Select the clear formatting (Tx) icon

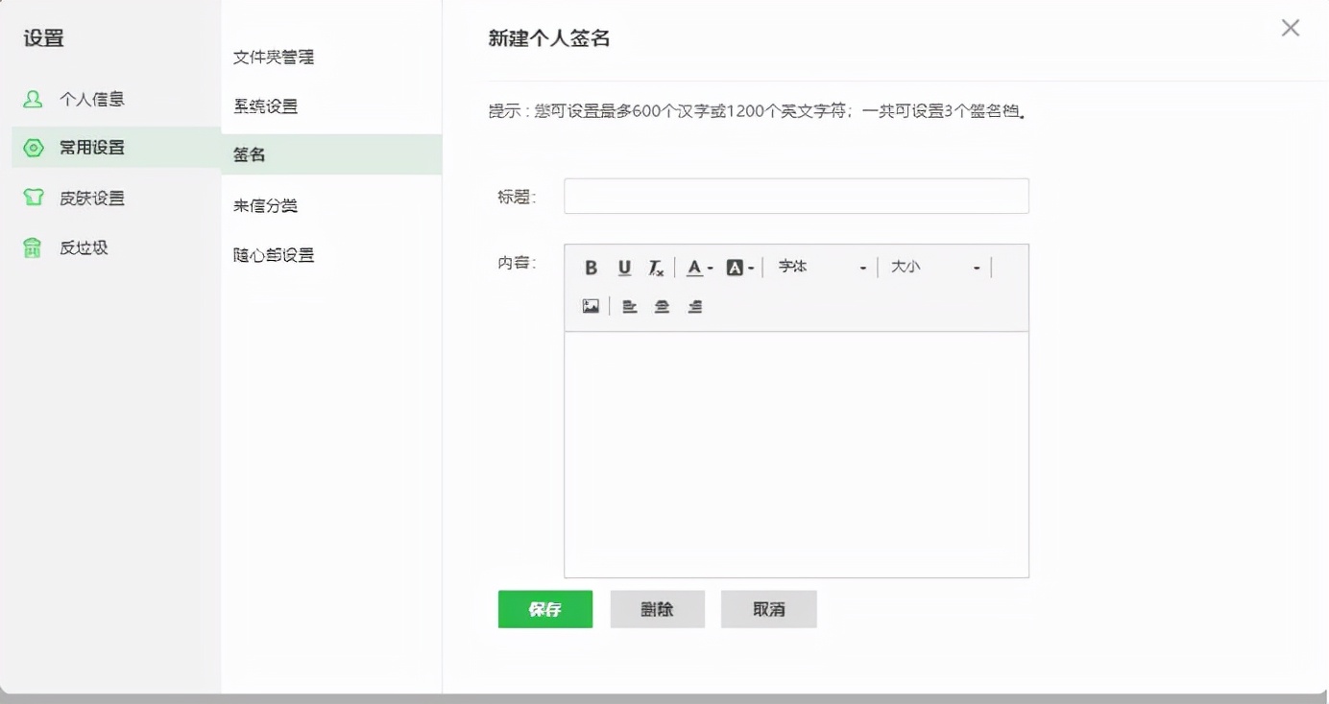click(656, 268)
